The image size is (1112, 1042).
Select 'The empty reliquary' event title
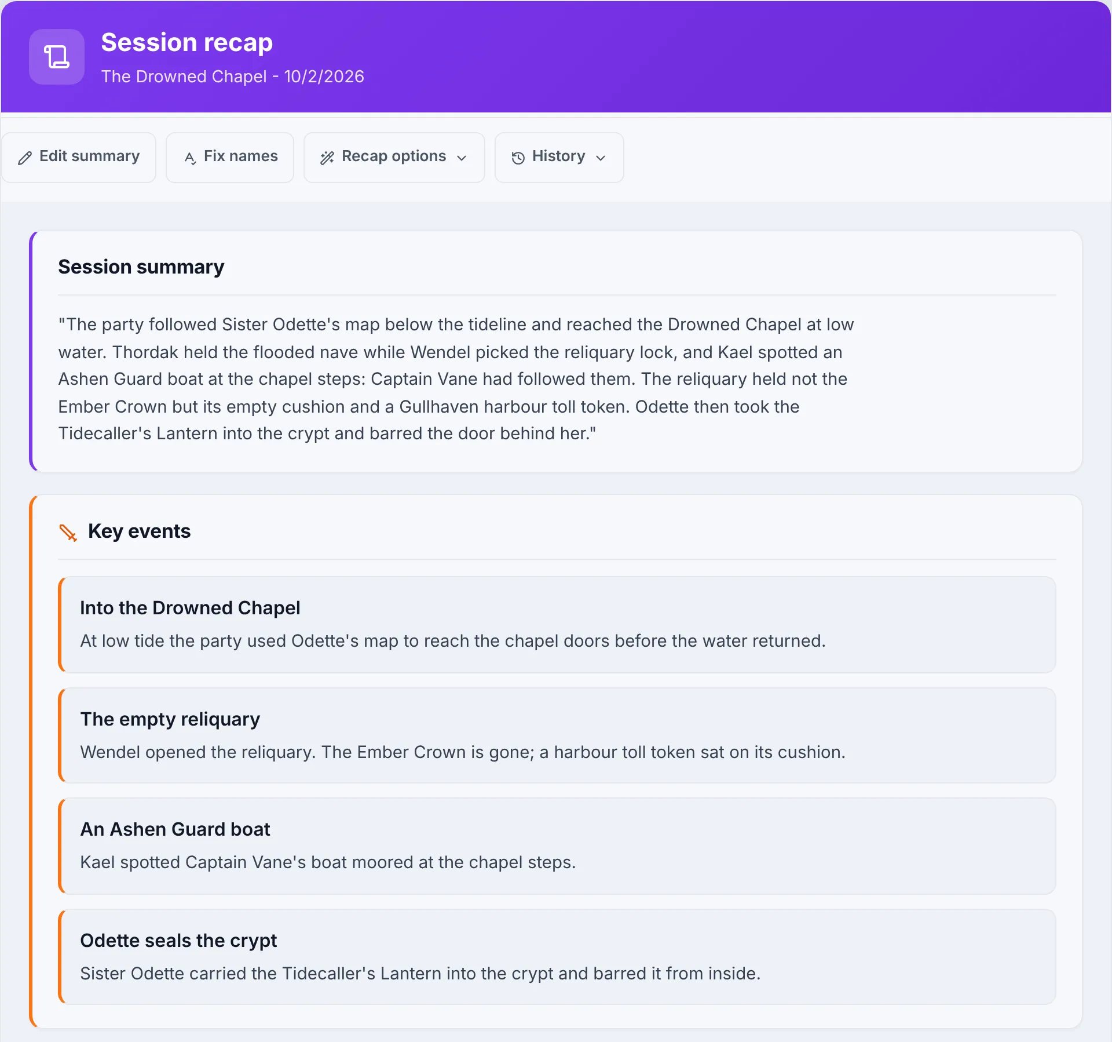click(170, 719)
